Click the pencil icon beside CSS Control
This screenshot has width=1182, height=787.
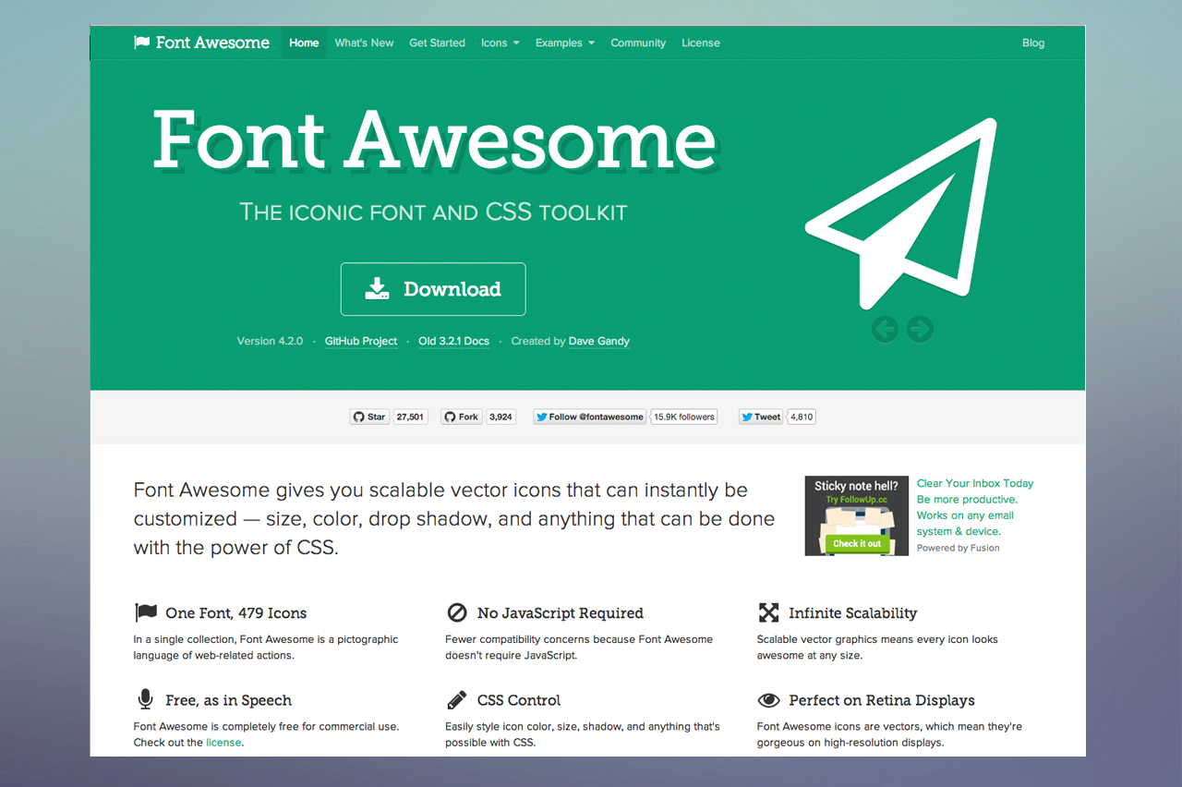tap(457, 699)
